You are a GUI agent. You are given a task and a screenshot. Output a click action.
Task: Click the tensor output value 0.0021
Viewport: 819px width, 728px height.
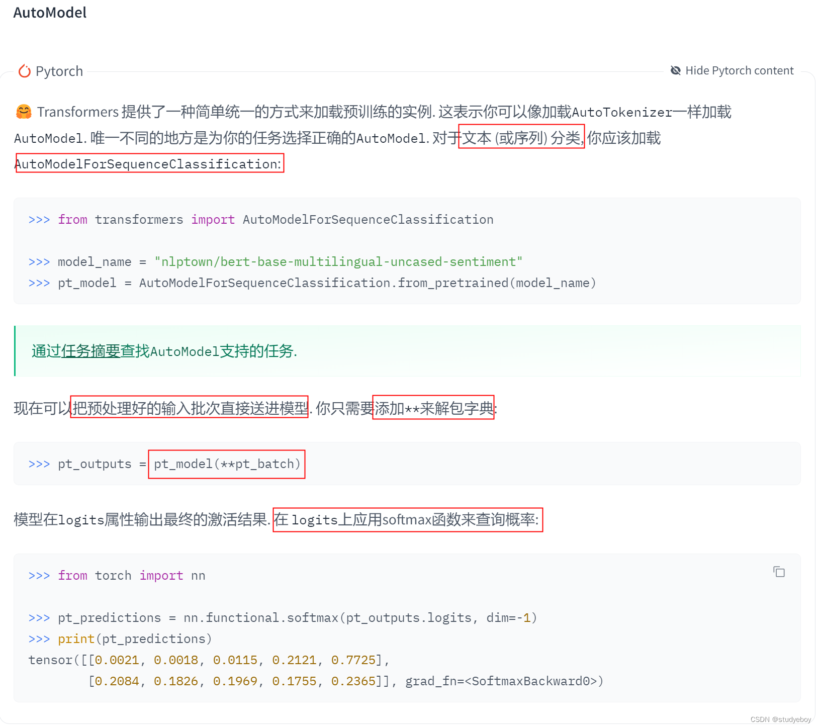click(x=117, y=660)
